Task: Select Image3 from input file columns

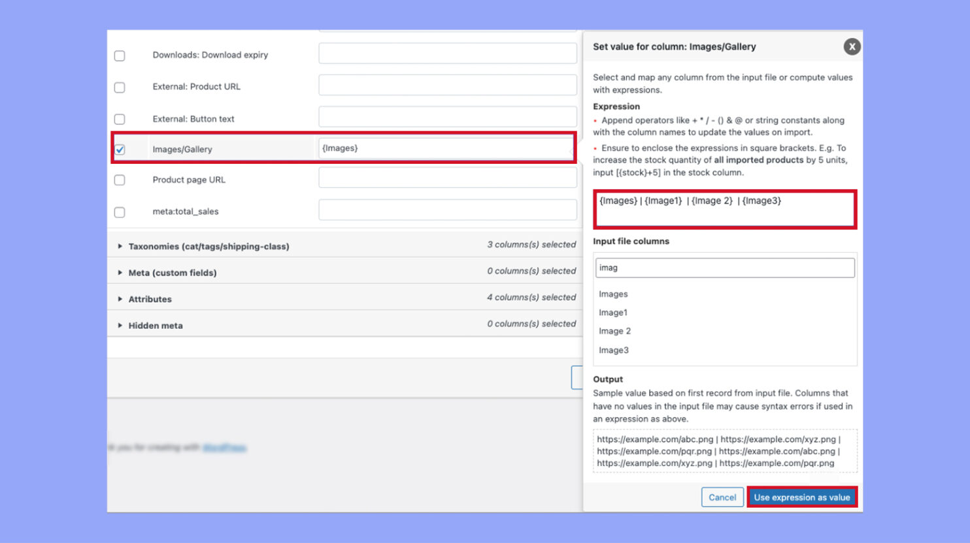Action: [614, 350]
